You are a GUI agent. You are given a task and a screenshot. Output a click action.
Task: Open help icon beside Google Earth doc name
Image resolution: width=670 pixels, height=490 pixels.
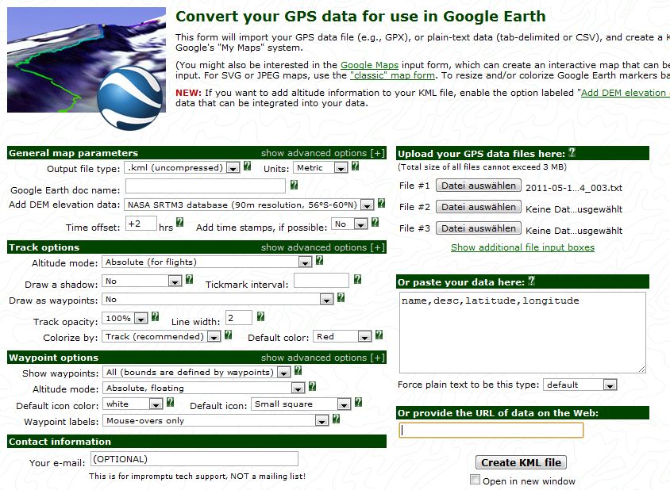click(x=294, y=185)
